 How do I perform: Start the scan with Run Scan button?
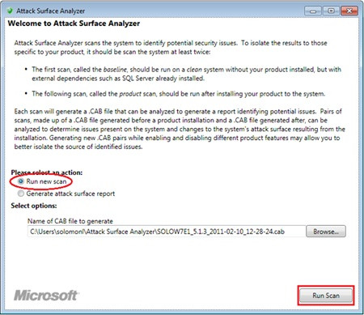click(326, 296)
